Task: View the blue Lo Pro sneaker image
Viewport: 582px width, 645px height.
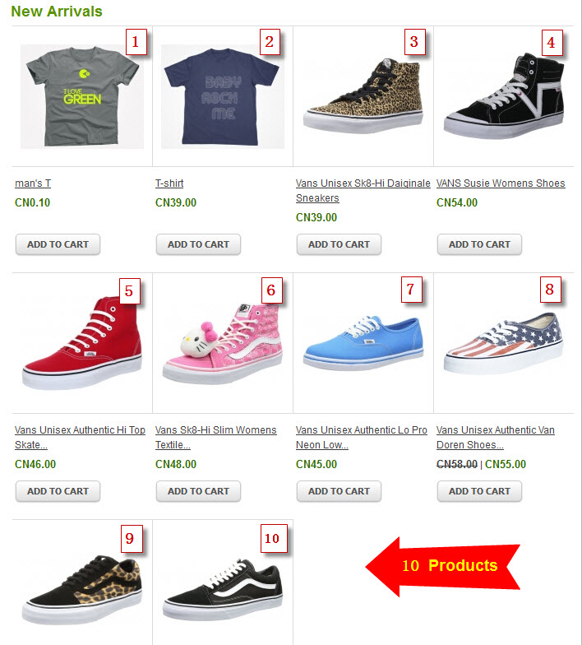Action: click(x=363, y=342)
